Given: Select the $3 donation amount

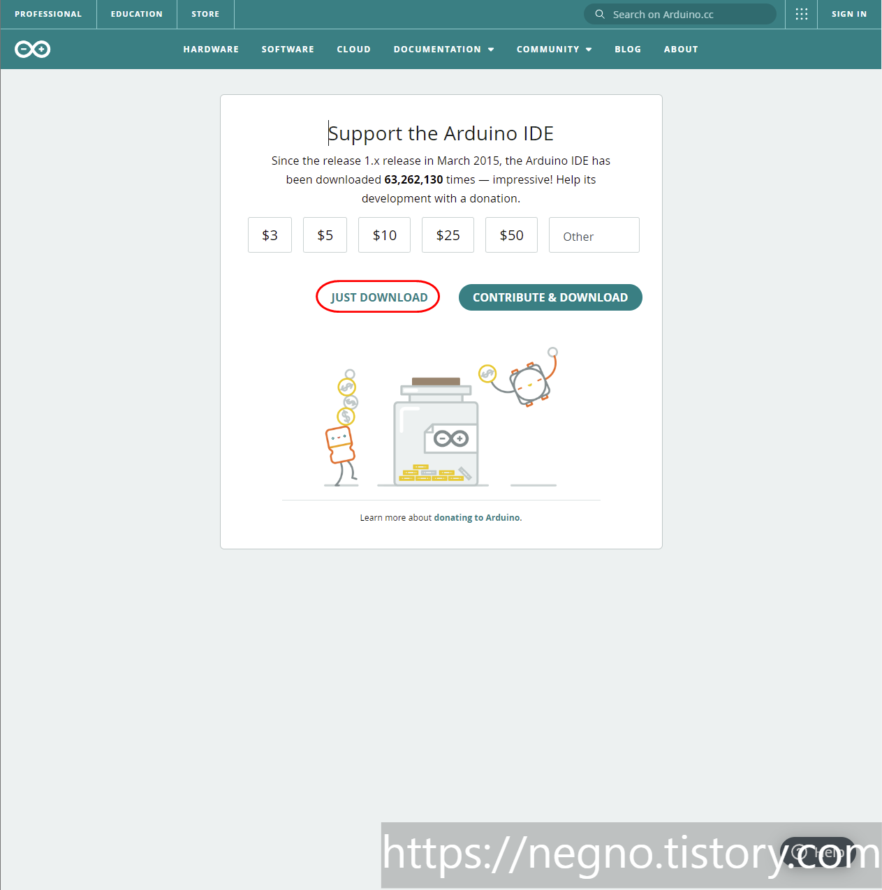Looking at the screenshot, I should point(270,235).
